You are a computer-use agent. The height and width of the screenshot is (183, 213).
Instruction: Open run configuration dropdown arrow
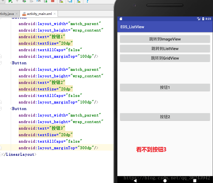tap(3, 1)
